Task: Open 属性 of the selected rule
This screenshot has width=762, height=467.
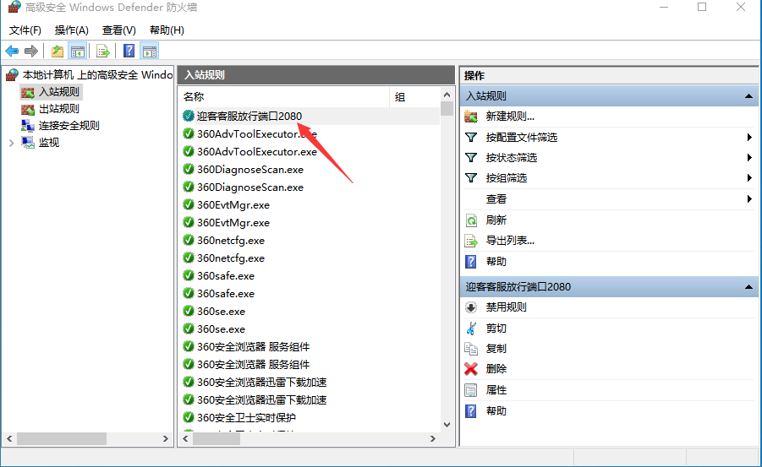Action: pyautogui.click(x=496, y=390)
